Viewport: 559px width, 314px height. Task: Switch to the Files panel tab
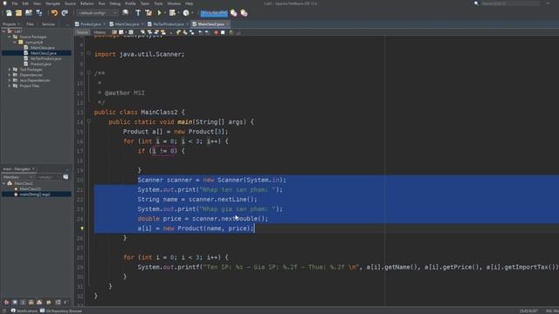(x=30, y=24)
